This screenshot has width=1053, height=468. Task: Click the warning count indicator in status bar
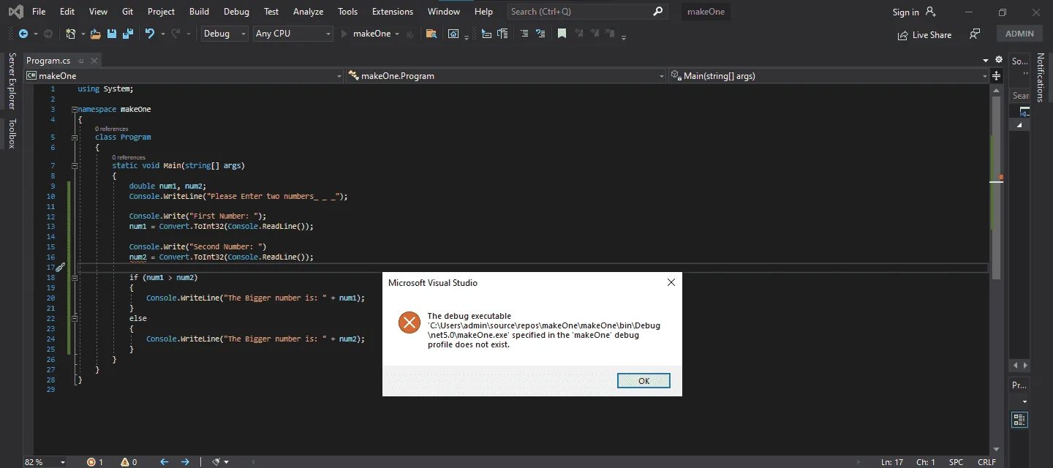pos(129,462)
